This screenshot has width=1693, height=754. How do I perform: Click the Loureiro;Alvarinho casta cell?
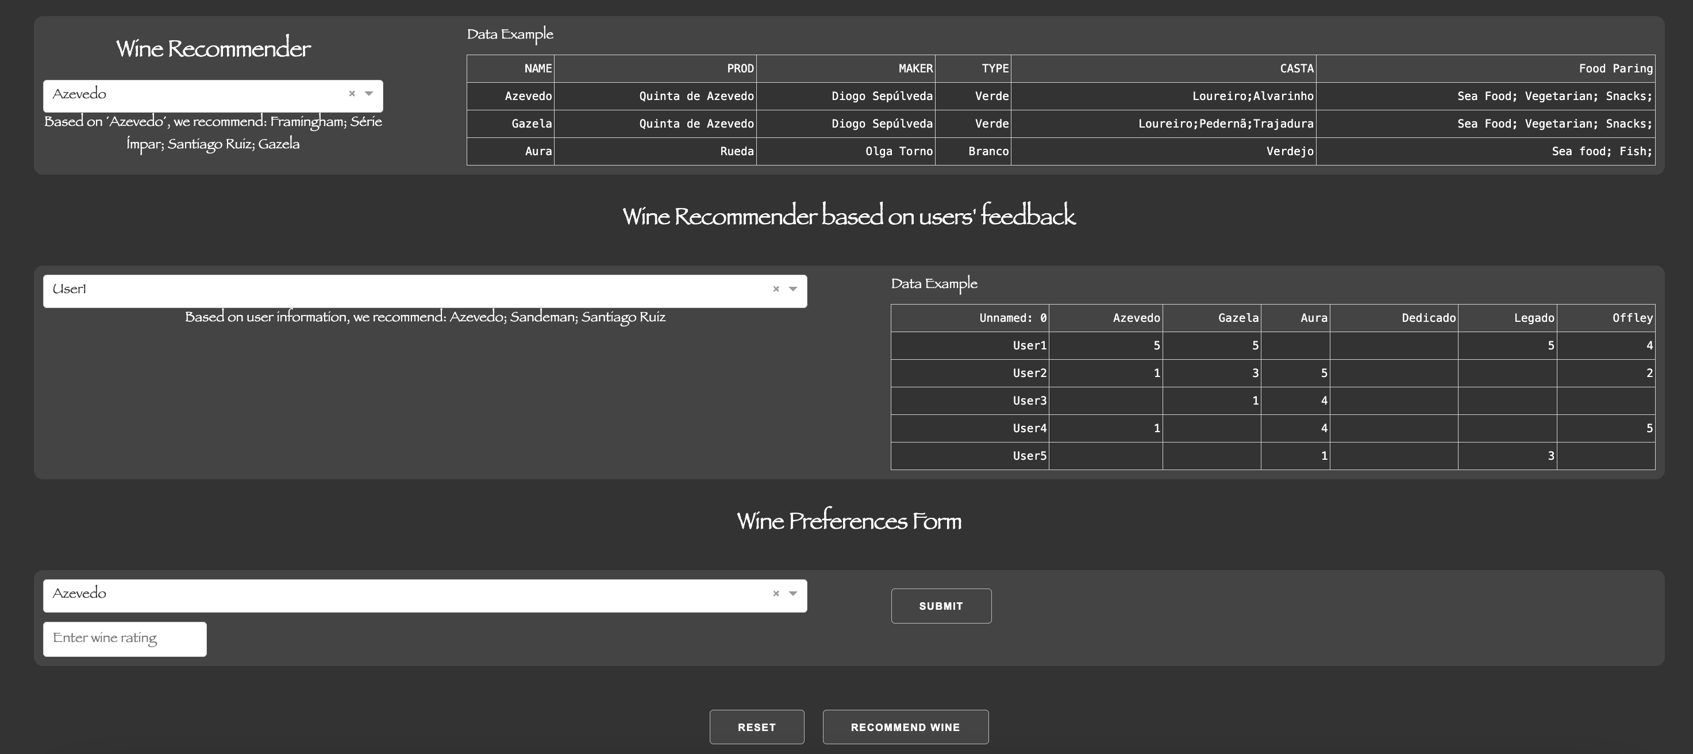pyautogui.click(x=1163, y=96)
